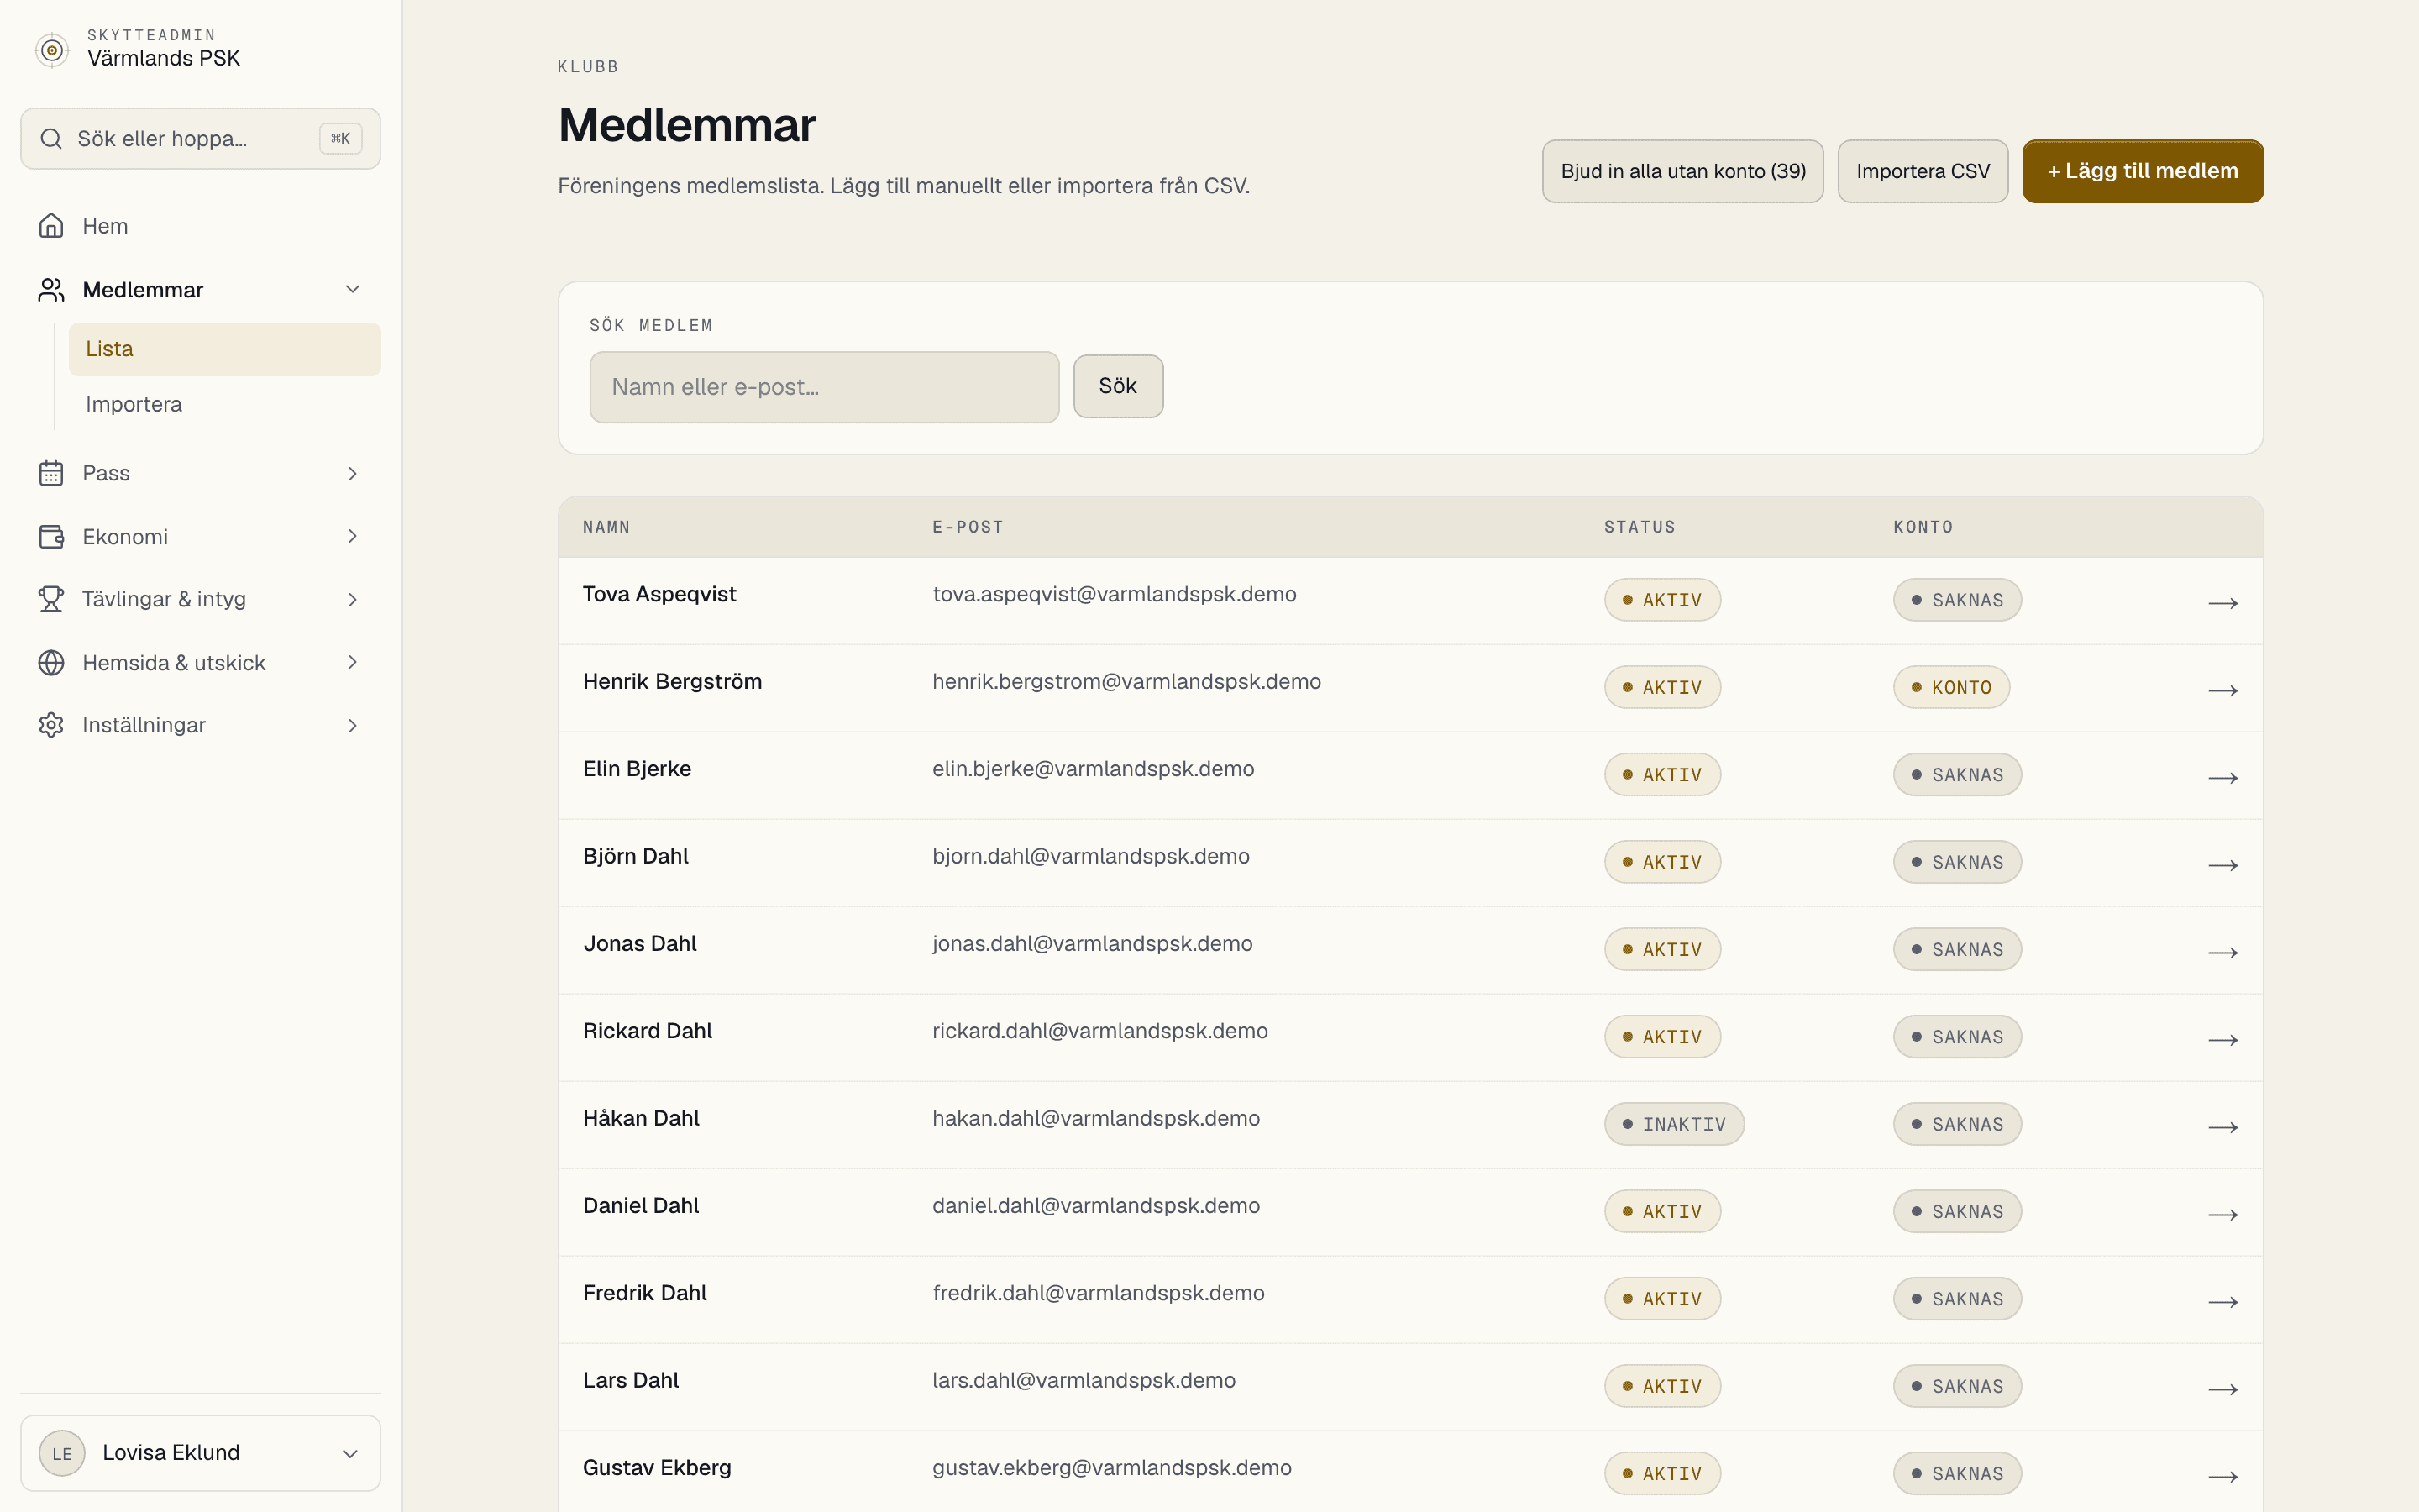Viewport: 2419px width, 1512px height.
Task: Click email gustav.ekberg@varmlandspsk.demo
Action: coord(1111,1467)
